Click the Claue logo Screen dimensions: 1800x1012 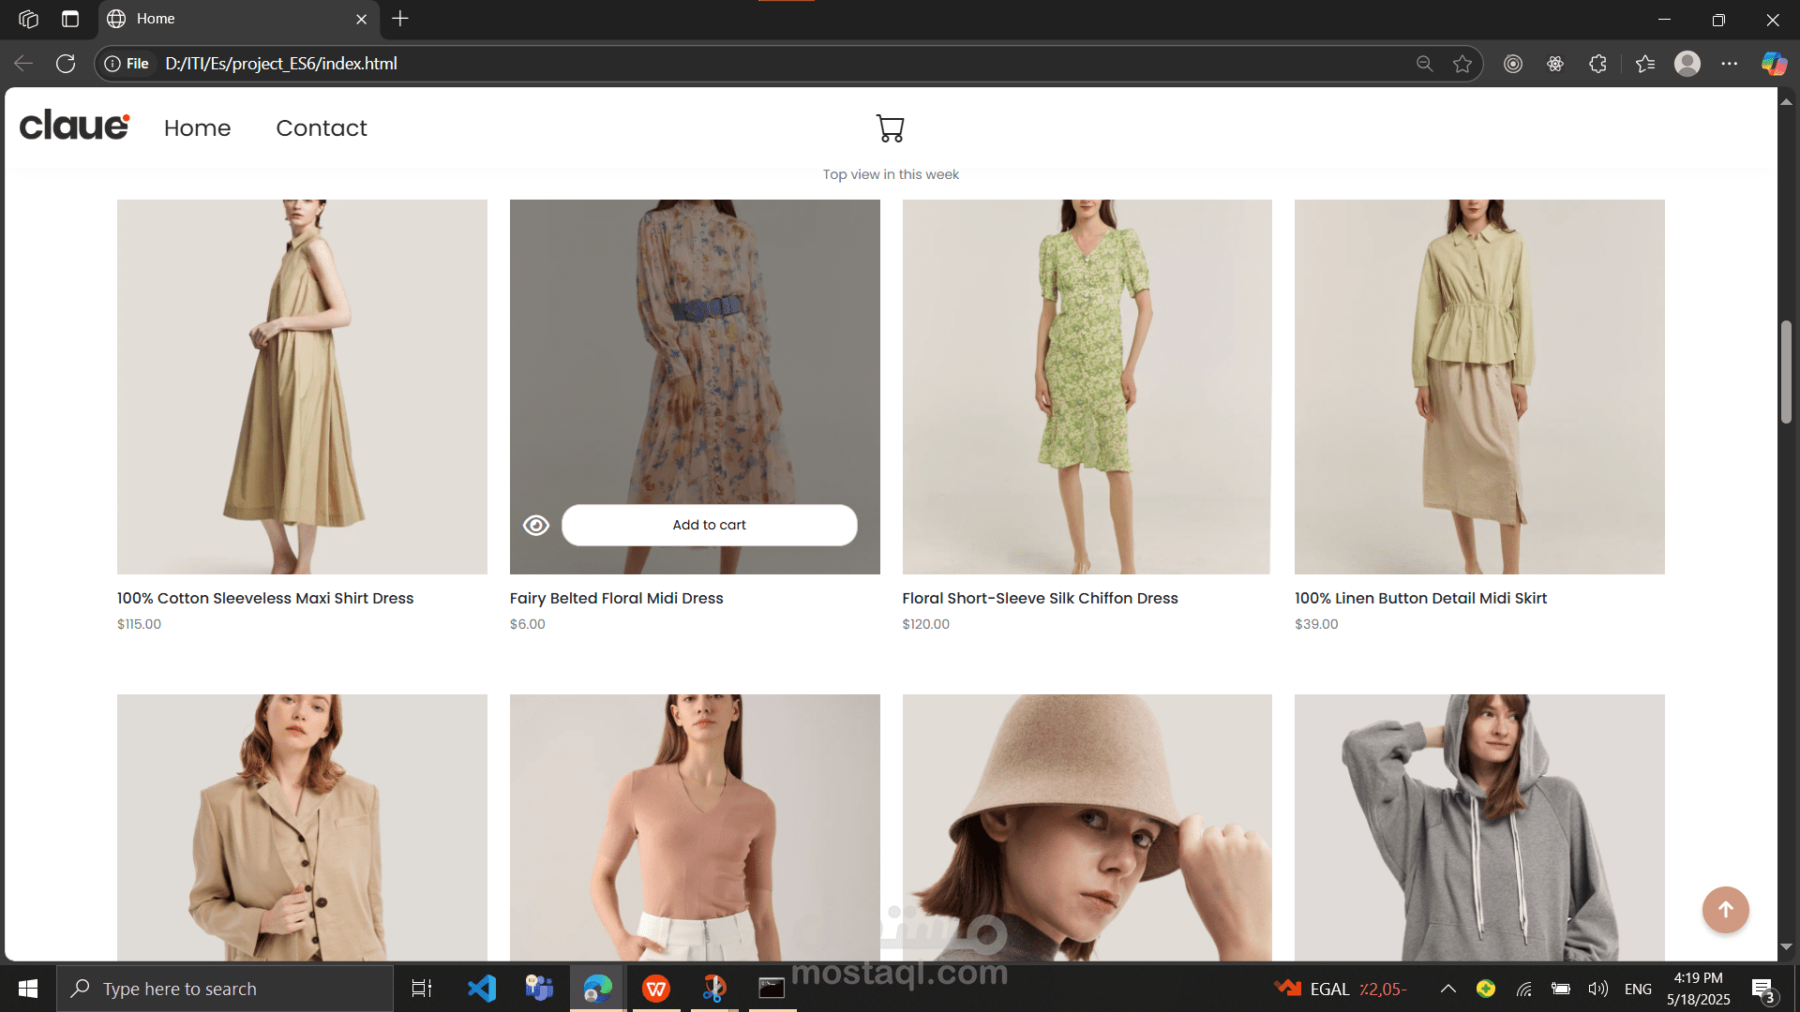tap(74, 126)
